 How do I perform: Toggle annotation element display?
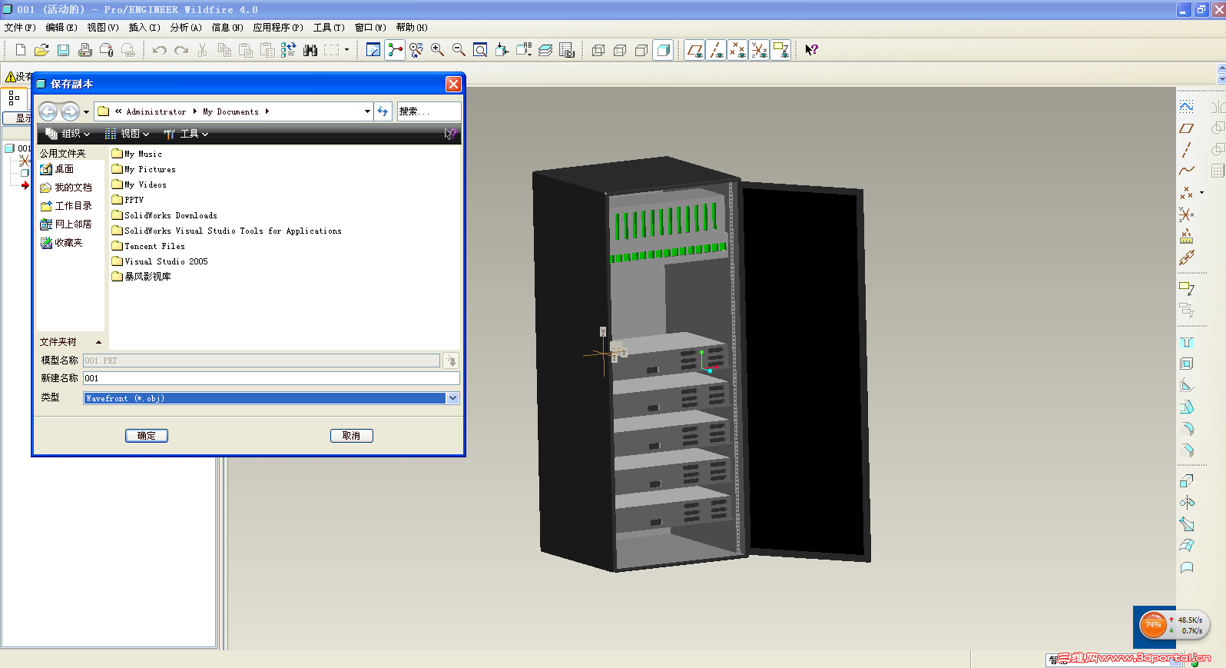(780, 50)
